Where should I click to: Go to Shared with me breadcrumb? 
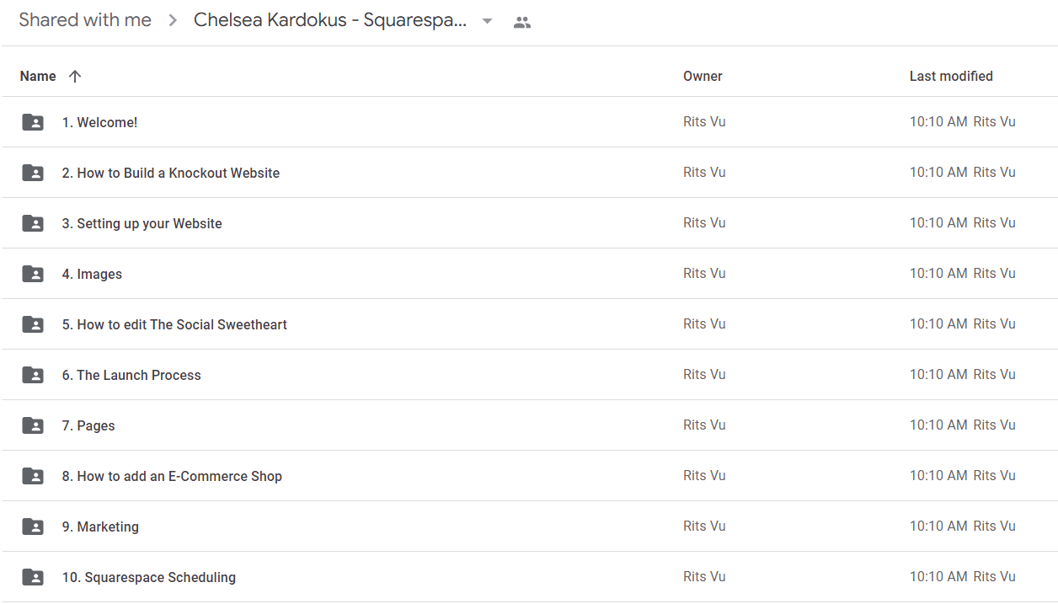click(x=85, y=20)
